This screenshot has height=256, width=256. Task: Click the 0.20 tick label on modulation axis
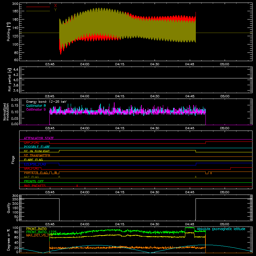[15, 100]
